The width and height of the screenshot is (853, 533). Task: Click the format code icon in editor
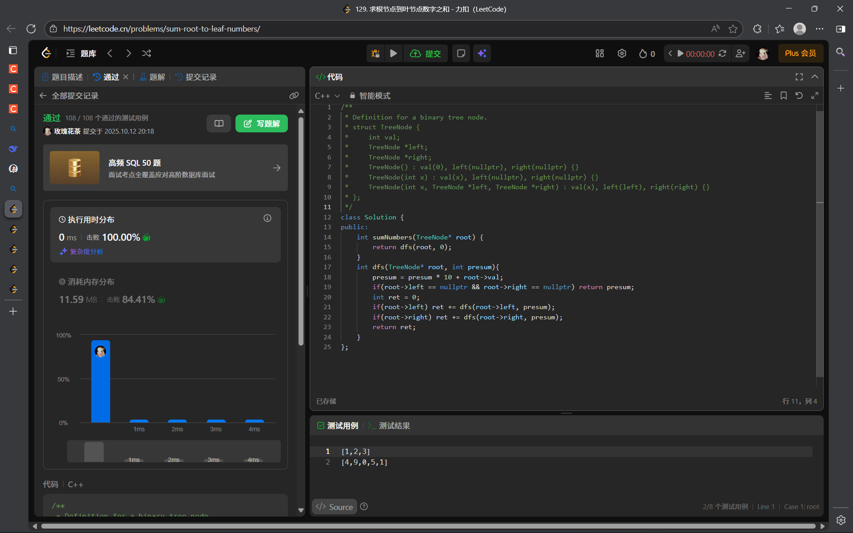coord(768,95)
